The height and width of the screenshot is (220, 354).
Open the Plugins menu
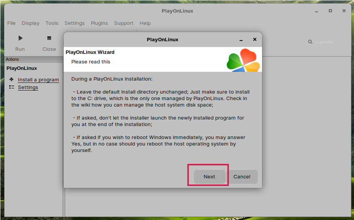[x=99, y=23]
